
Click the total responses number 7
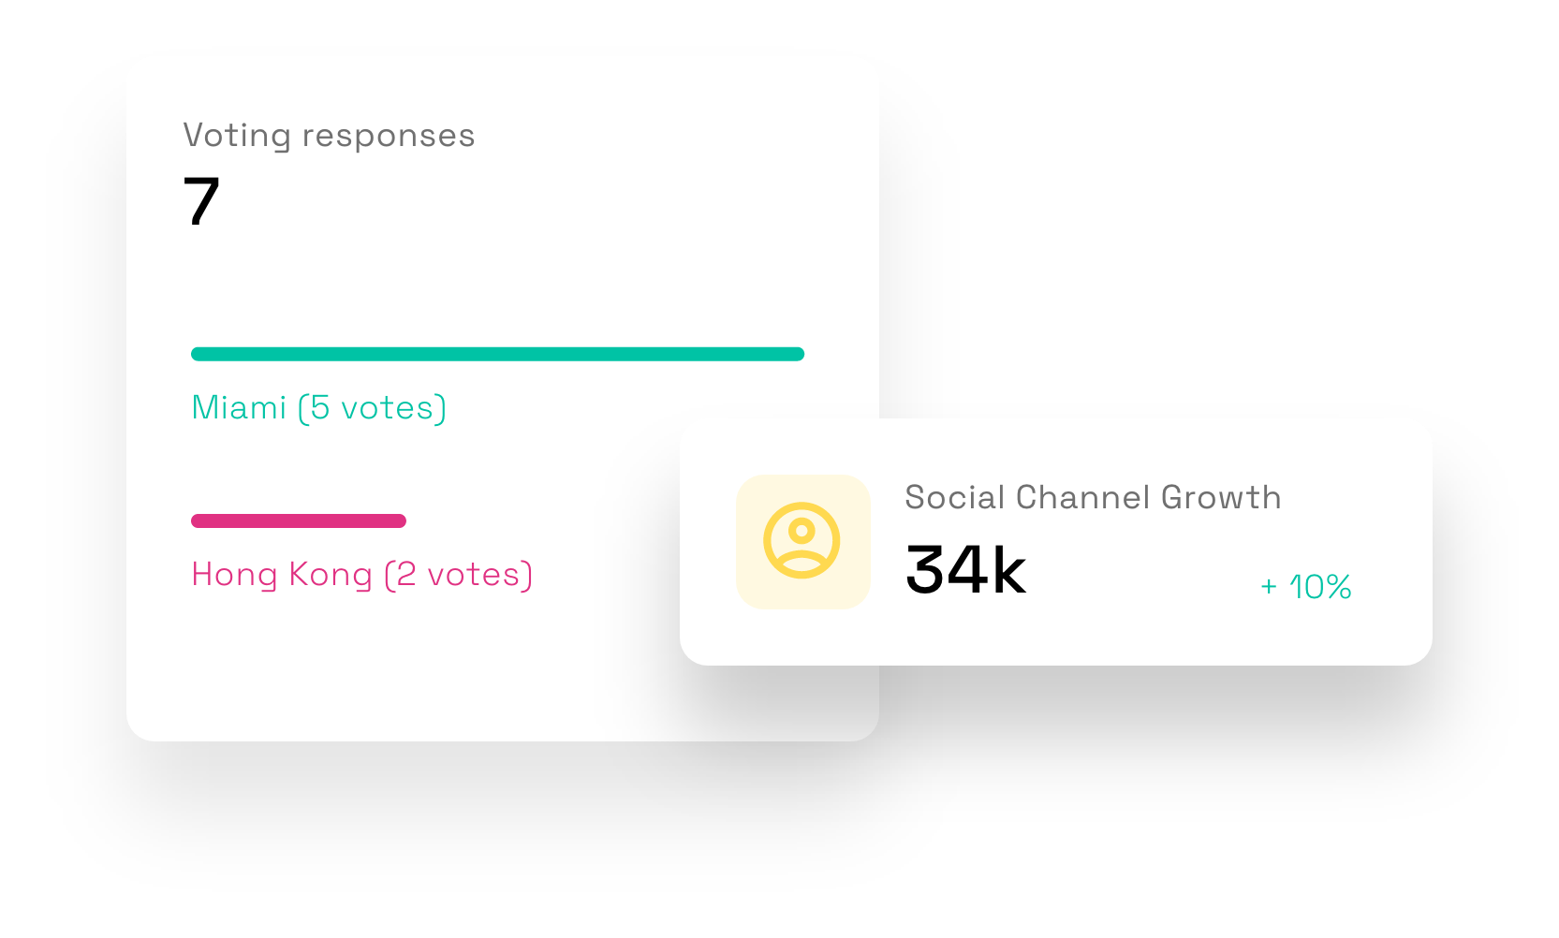[201, 201]
